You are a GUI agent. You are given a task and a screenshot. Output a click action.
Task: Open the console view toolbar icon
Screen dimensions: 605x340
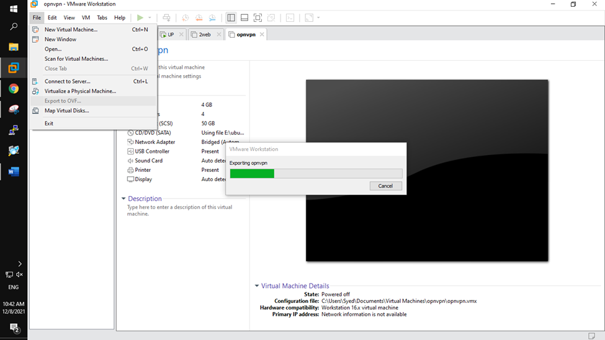(x=290, y=18)
